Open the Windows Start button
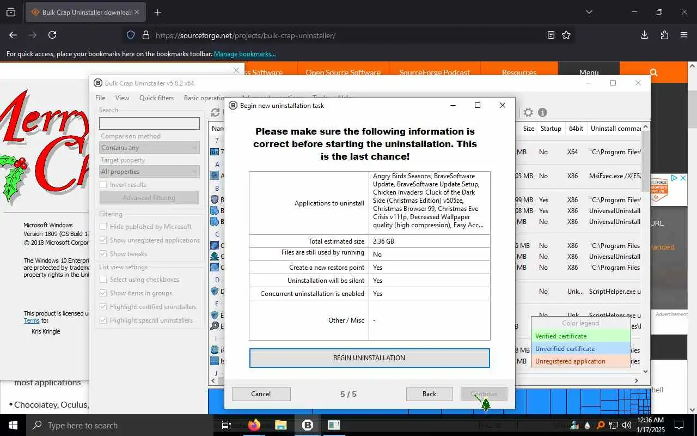This screenshot has width=697, height=436. 13,425
